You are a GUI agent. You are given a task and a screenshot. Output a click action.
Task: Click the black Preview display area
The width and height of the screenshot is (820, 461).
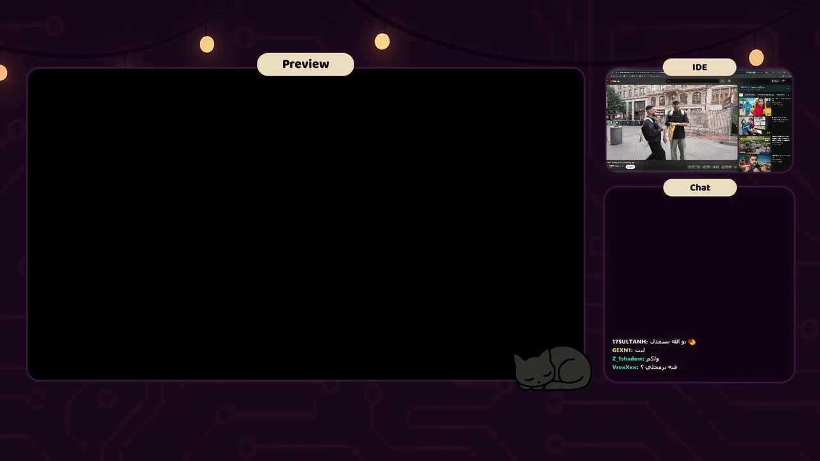coord(306,224)
